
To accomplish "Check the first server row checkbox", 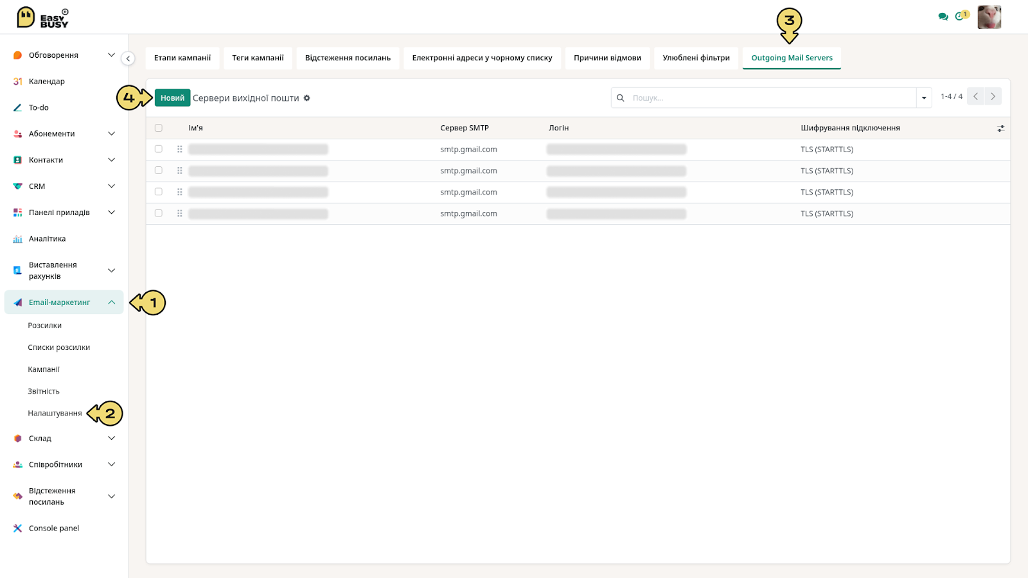I will (x=159, y=149).
